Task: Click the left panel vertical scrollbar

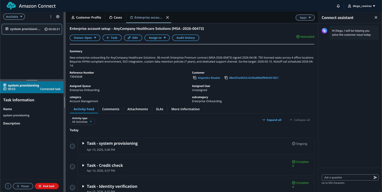Action: tap(65, 102)
